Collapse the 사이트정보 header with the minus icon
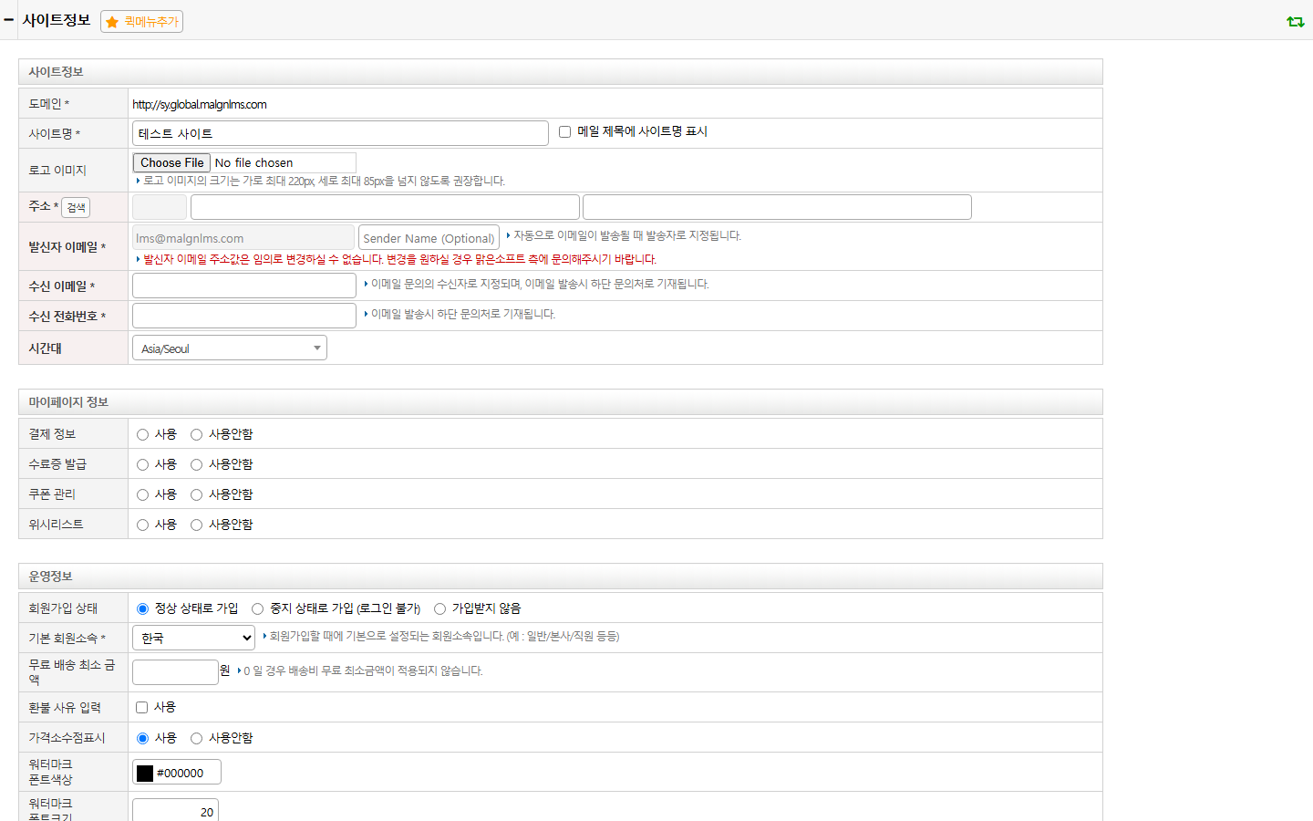The height and width of the screenshot is (821, 1313). pyautogui.click(x=8, y=20)
